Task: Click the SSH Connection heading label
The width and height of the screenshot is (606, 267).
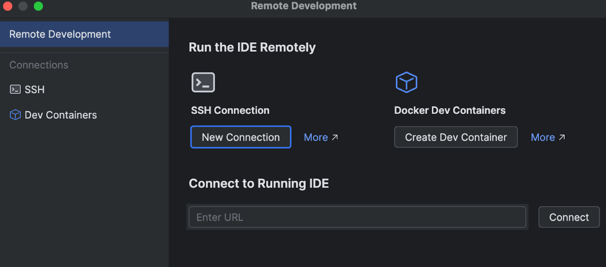Action: (x=230, y=110)
